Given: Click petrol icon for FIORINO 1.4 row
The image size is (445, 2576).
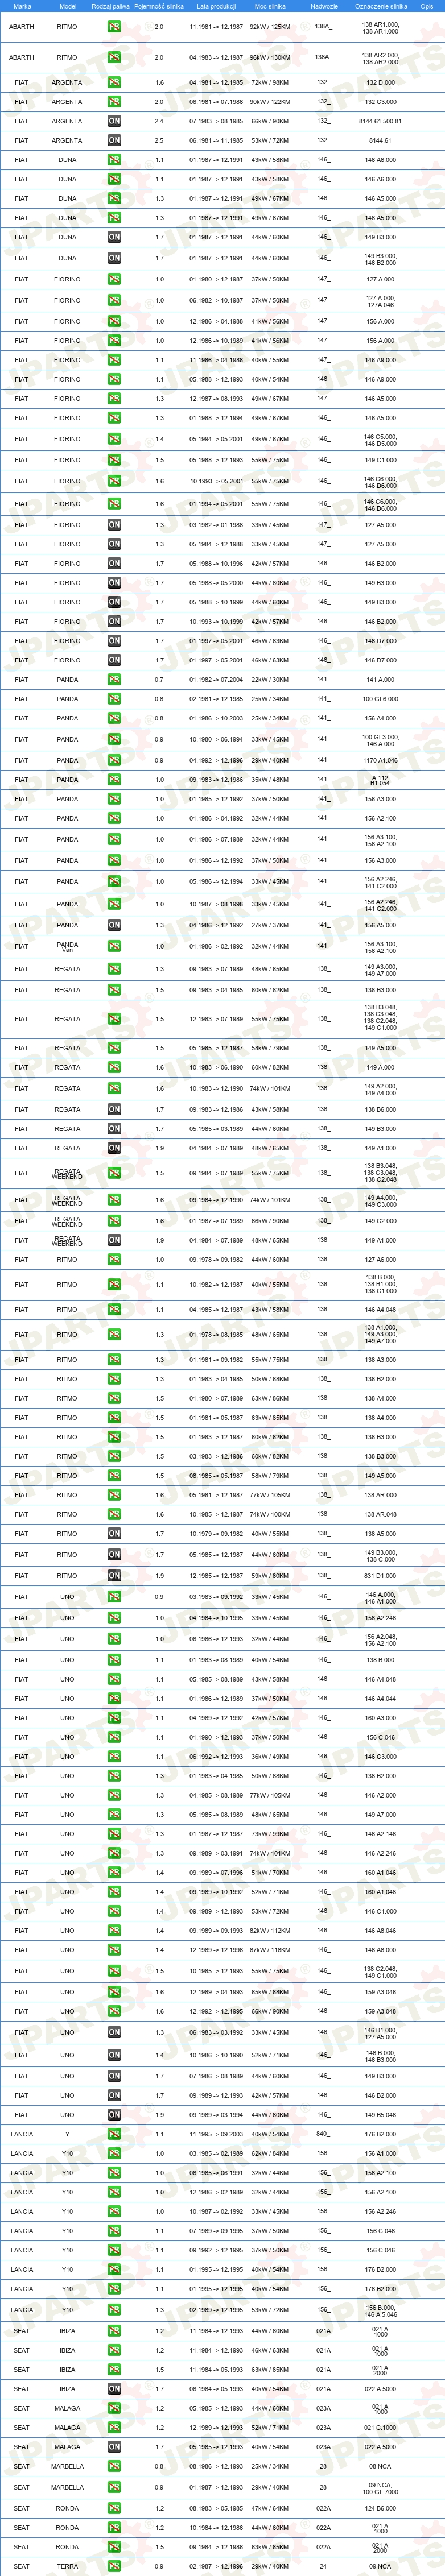Looking at the screenshot, I should [114, 439].
